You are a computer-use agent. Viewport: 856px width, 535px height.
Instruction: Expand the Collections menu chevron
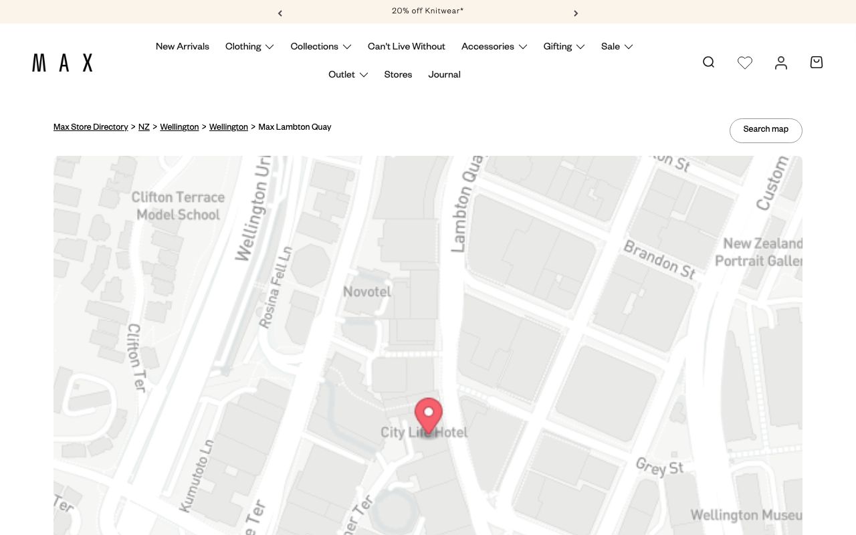click(x=347, y=47)
